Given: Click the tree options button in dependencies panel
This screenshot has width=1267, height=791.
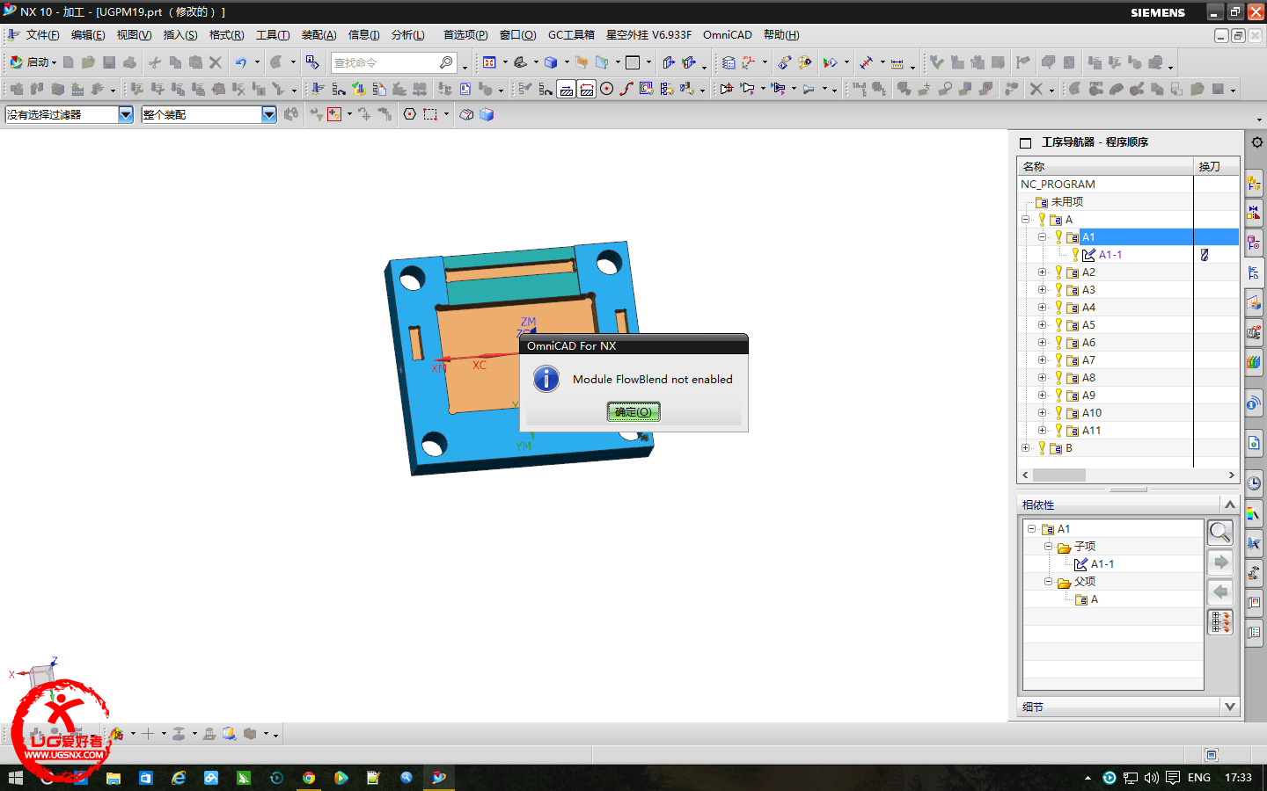Looking at the screenshot, I should (x=1220, y=622).
